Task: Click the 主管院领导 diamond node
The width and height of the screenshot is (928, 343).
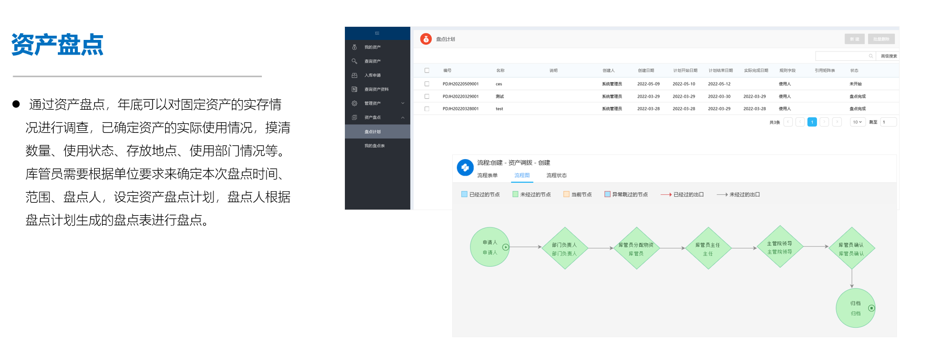Action: click(x=780, y=246)
